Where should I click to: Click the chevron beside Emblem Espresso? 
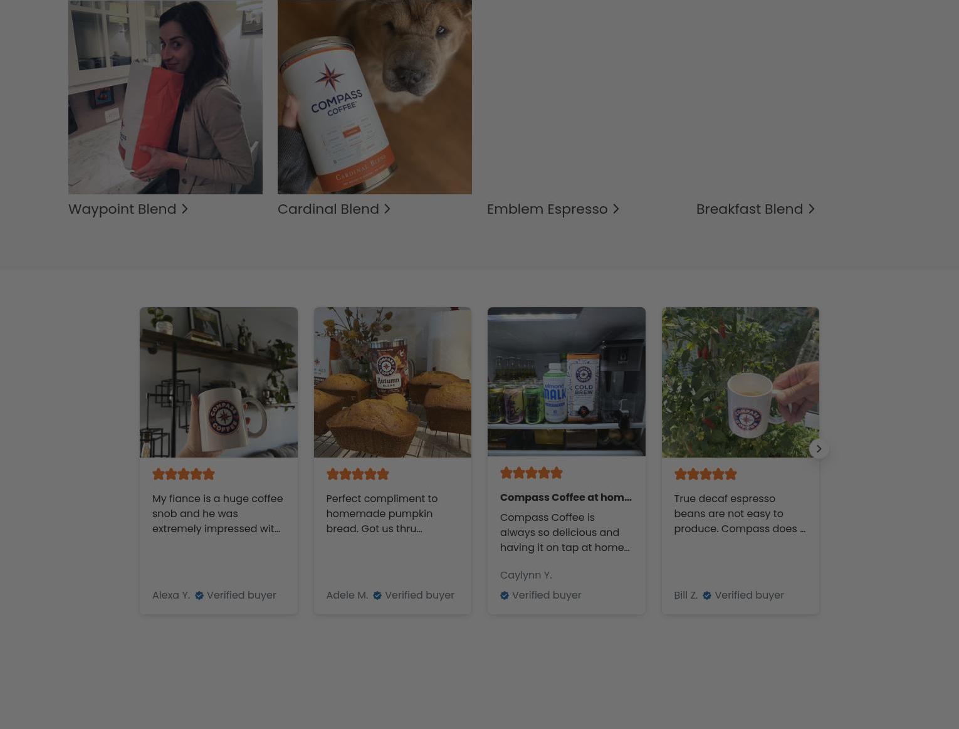tap(616, 209)
